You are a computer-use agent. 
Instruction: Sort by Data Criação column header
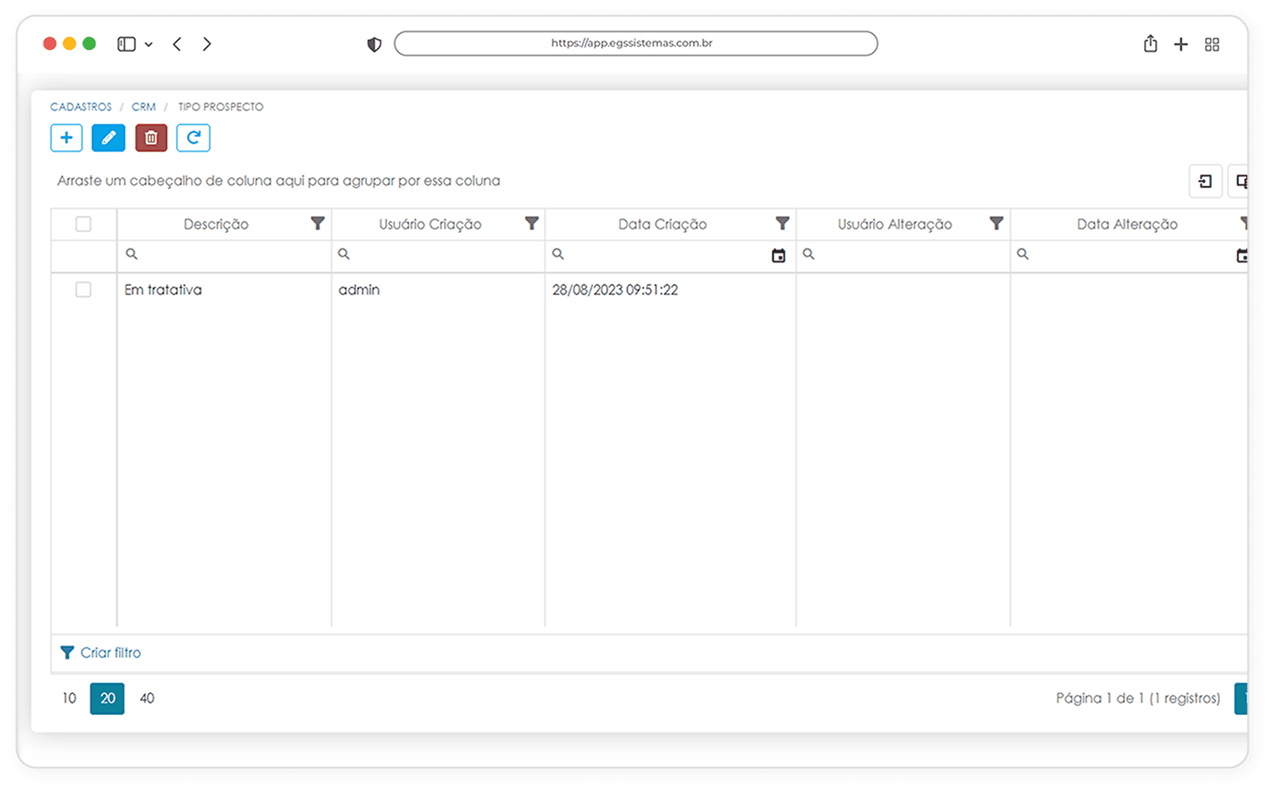pyautogui.click(x=662, y=224)
